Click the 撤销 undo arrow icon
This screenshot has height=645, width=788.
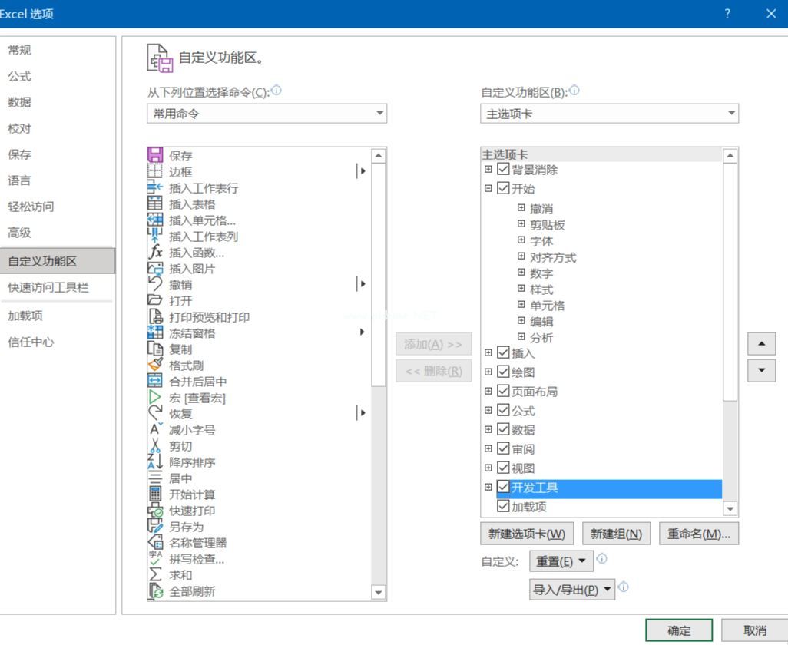point(155,284)
